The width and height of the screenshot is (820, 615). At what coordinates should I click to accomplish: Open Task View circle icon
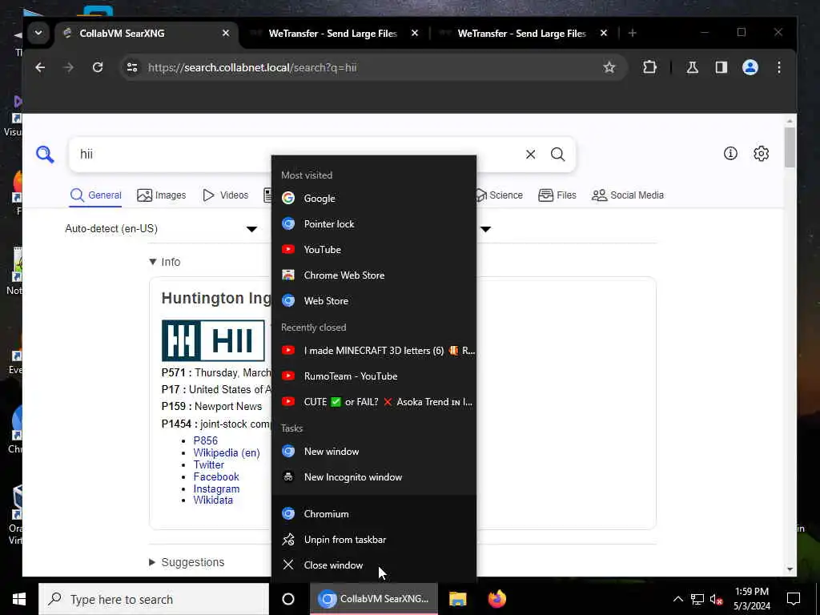(x=288, y=599)
